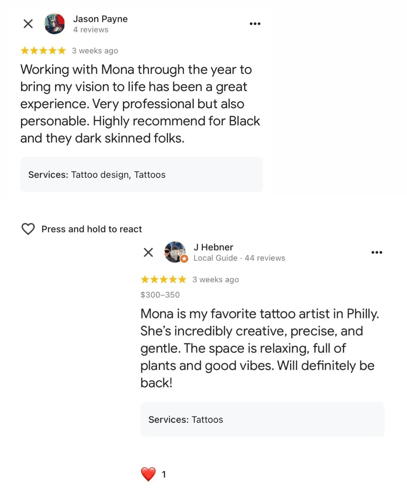Toggle the red heart reaction
This screenshot has height=498, width=407.
[148, 474]
